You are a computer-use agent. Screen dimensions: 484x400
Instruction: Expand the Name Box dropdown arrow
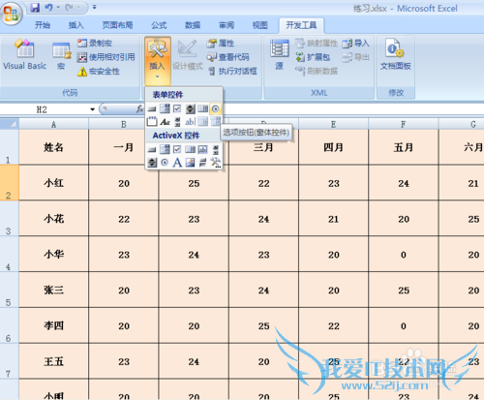92,109
